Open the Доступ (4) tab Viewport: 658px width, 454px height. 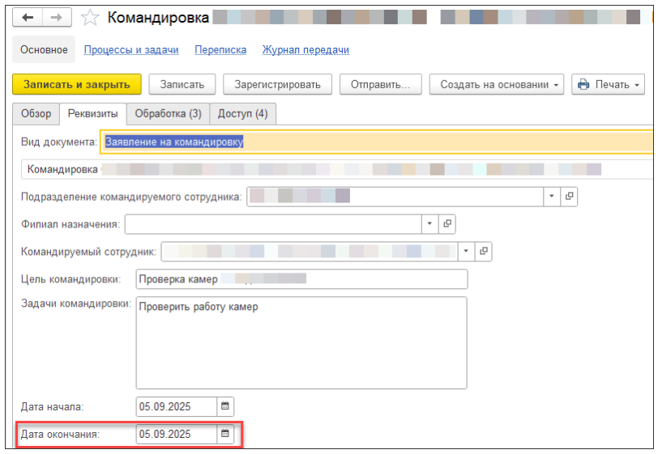242,113
